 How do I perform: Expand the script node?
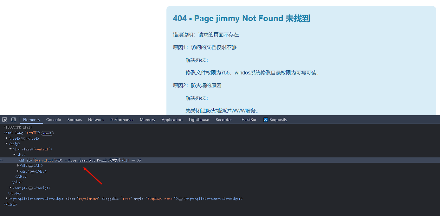(10, 188)
